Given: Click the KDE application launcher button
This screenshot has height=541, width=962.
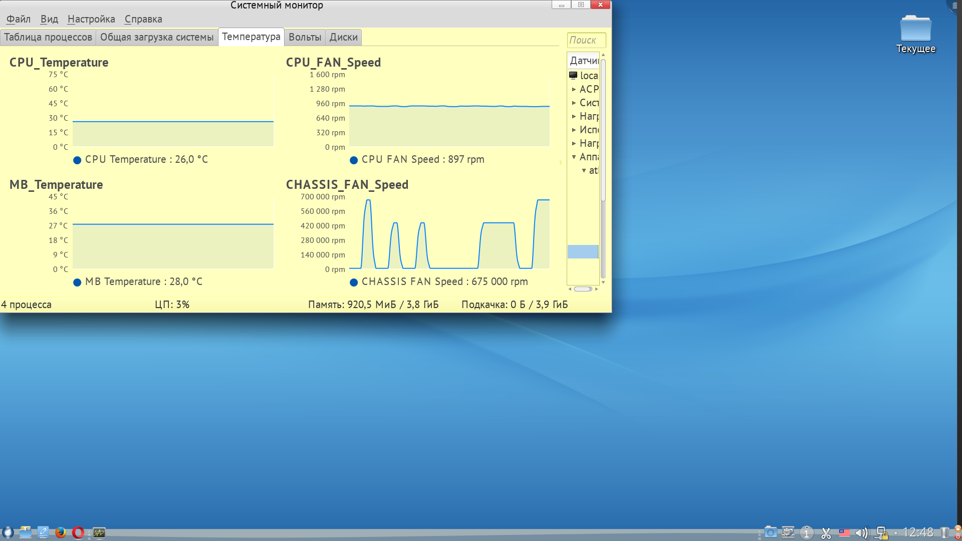Looking at the screenshot, I should 8,532.
